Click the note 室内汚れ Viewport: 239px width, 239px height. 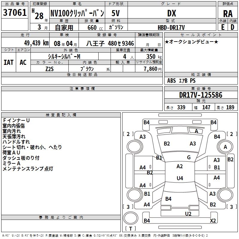tap(12, 131)
